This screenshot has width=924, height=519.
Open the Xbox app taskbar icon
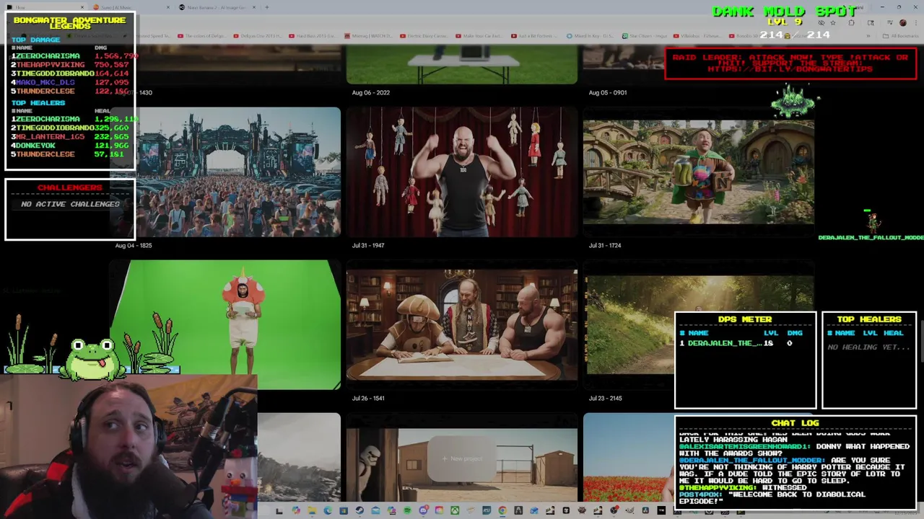[455, 511]
